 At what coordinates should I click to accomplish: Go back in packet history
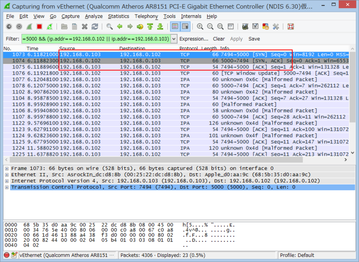coord(120,26)
